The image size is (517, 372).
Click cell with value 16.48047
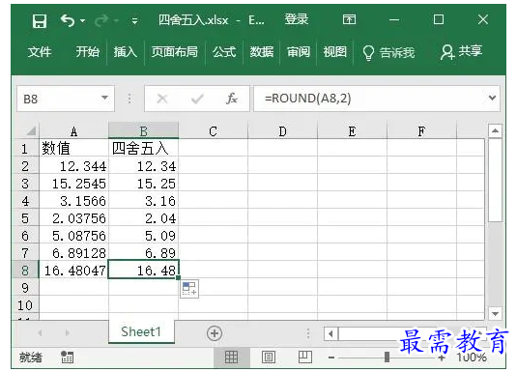click(73, 271)
